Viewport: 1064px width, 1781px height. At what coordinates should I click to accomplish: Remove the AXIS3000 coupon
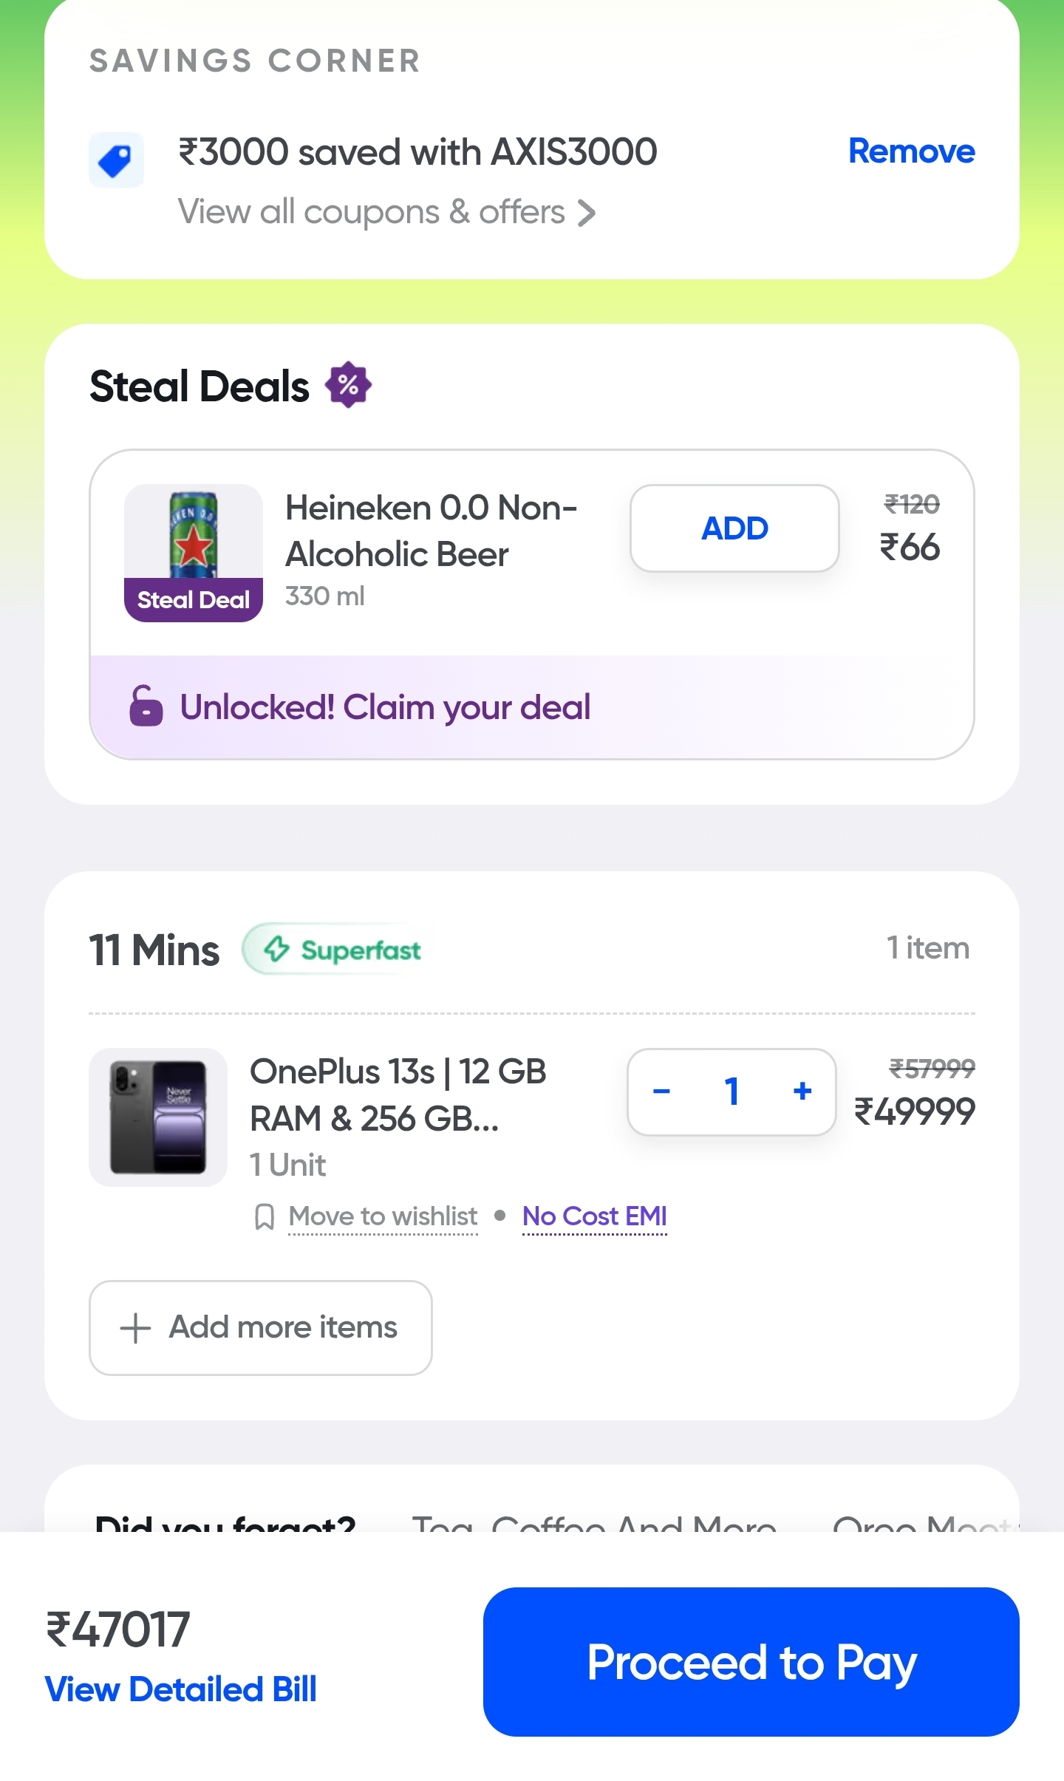911,151
